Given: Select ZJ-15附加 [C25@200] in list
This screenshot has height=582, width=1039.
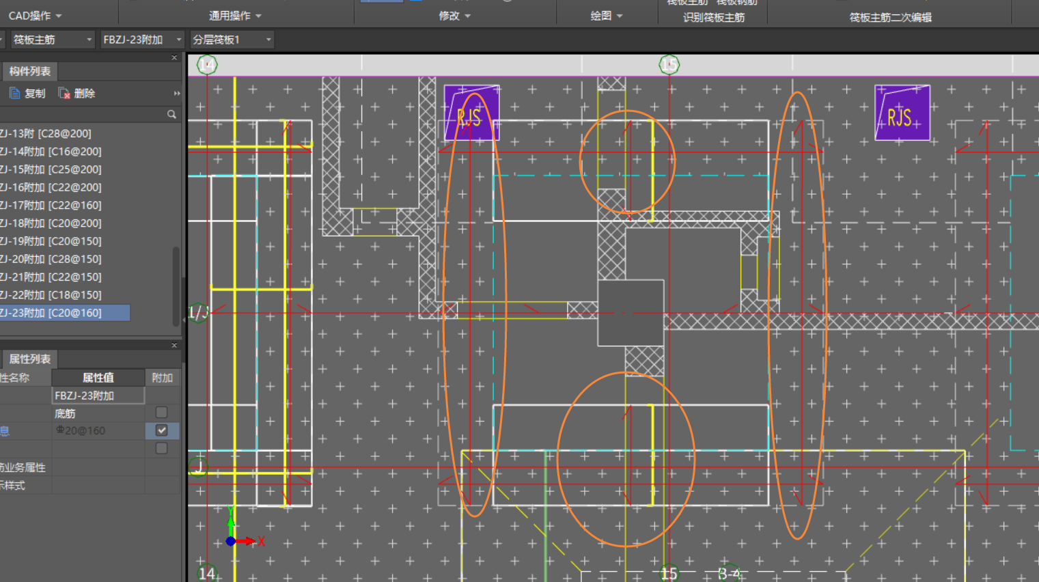Looking at the screenshot, I should point(51,169).
